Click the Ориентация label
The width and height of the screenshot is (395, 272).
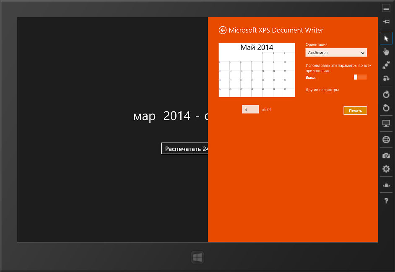(x=317, y=44)
